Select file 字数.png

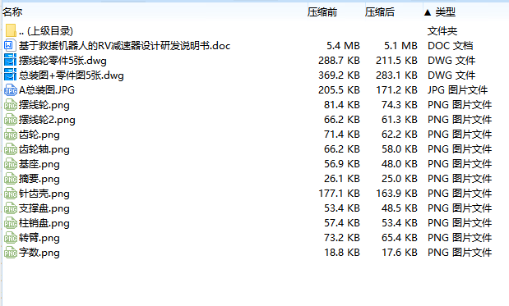pos(39,253)
